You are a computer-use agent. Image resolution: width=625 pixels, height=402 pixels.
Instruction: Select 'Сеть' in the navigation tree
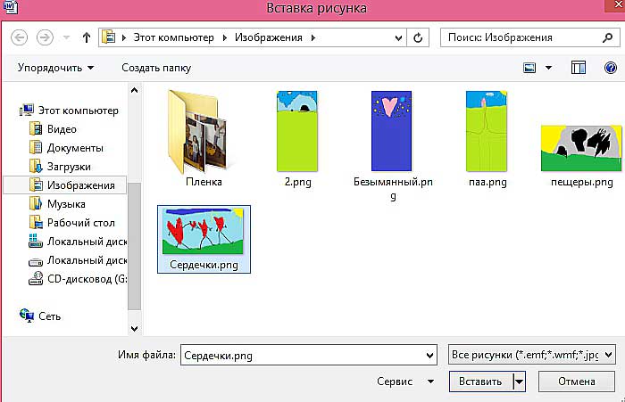(x=49, y=316)
